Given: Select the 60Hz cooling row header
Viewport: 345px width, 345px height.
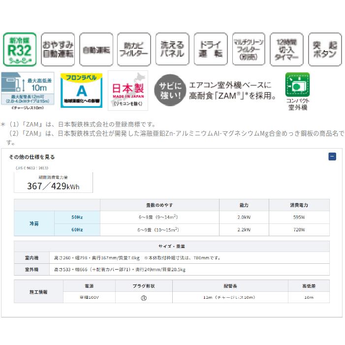Looking at the screenshot, I should coord(77,230).
